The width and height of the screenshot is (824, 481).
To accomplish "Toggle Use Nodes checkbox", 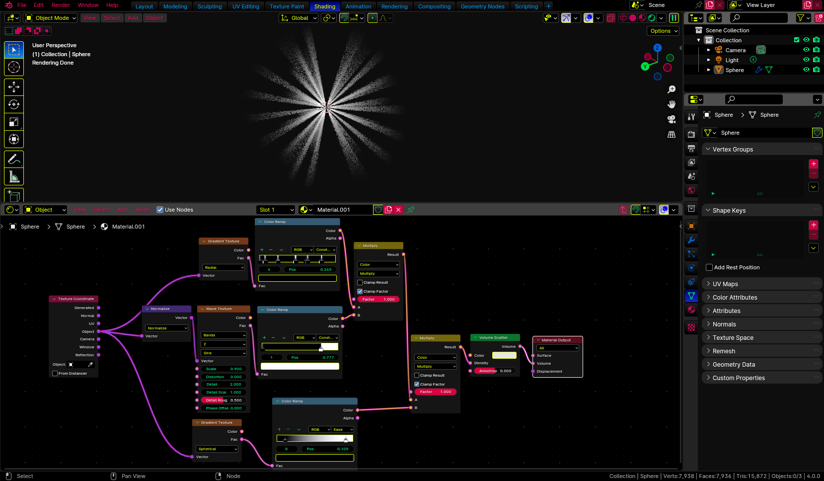I will click(160, 210).
